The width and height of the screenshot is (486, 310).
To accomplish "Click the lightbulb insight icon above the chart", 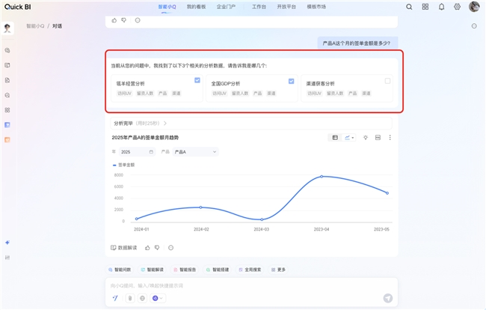I will click(x=365, y=138).
